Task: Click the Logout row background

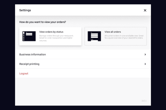Action: click(83, 73)
